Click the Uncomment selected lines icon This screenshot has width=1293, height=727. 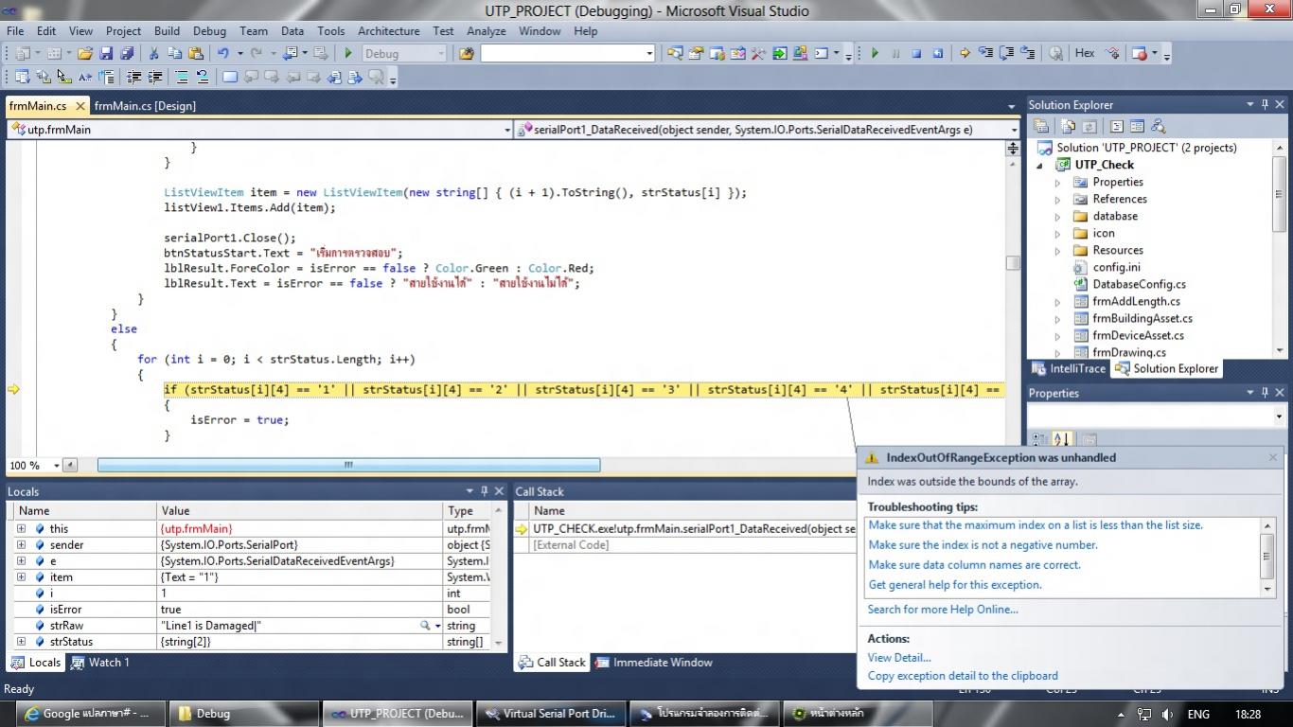(x=202, y=78)
